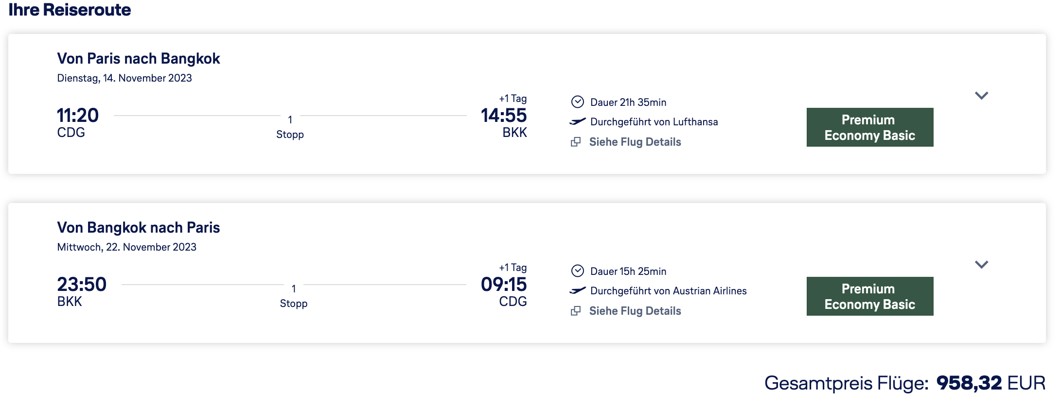Expand the Paris to Bangkok flight chevron
Image resolution: width=1061 pixels, height=407 pixels.
981,96
